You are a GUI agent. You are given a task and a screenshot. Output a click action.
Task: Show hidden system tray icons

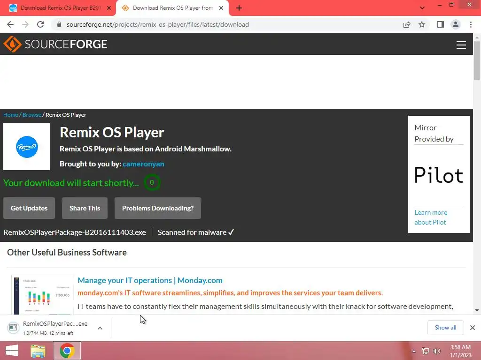point(414,351)
